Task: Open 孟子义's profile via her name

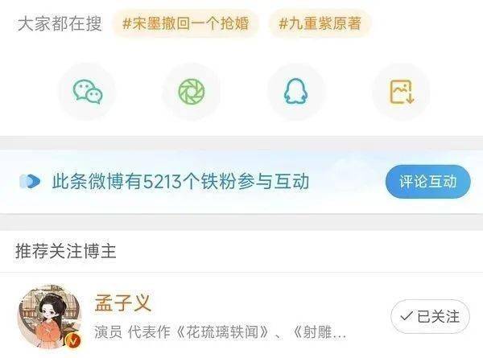Action: (x=123, y=303)
